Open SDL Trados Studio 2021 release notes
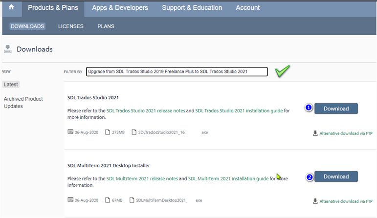This screenshot has height=218, width=377. coord(146,111)
